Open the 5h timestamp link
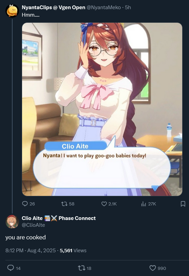 [128, 7]
